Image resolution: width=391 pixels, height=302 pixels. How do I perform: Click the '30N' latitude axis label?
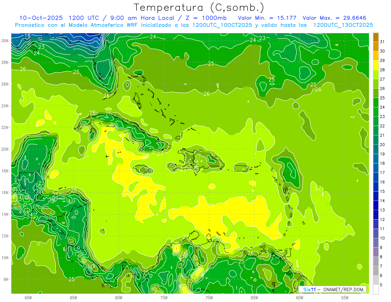(x=6, y=40)
